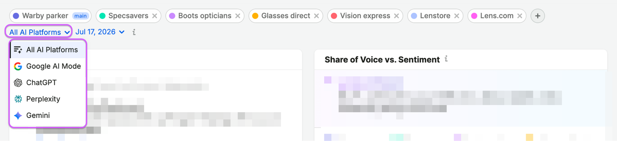Choose ChatGPT in the platform menu
The image size is (617, 141).
coord(48,83)
